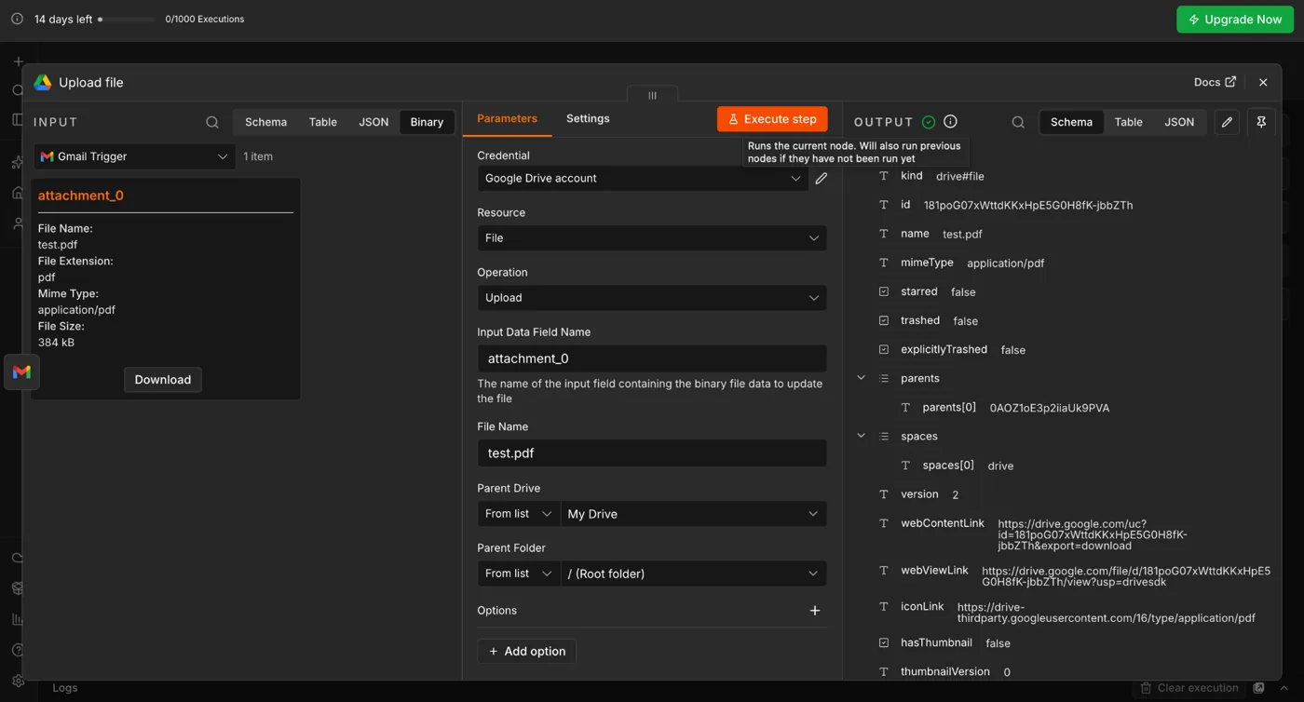The width and height of the screenshot is (1304, 702).
Task: Click the icon right of Clear execution
Action: pyautogui.click(x=1258, y=688)
